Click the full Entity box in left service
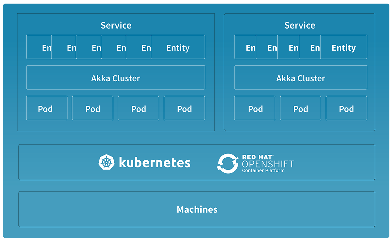The height and width of the screenshot is (241, 392). (178, 47)
